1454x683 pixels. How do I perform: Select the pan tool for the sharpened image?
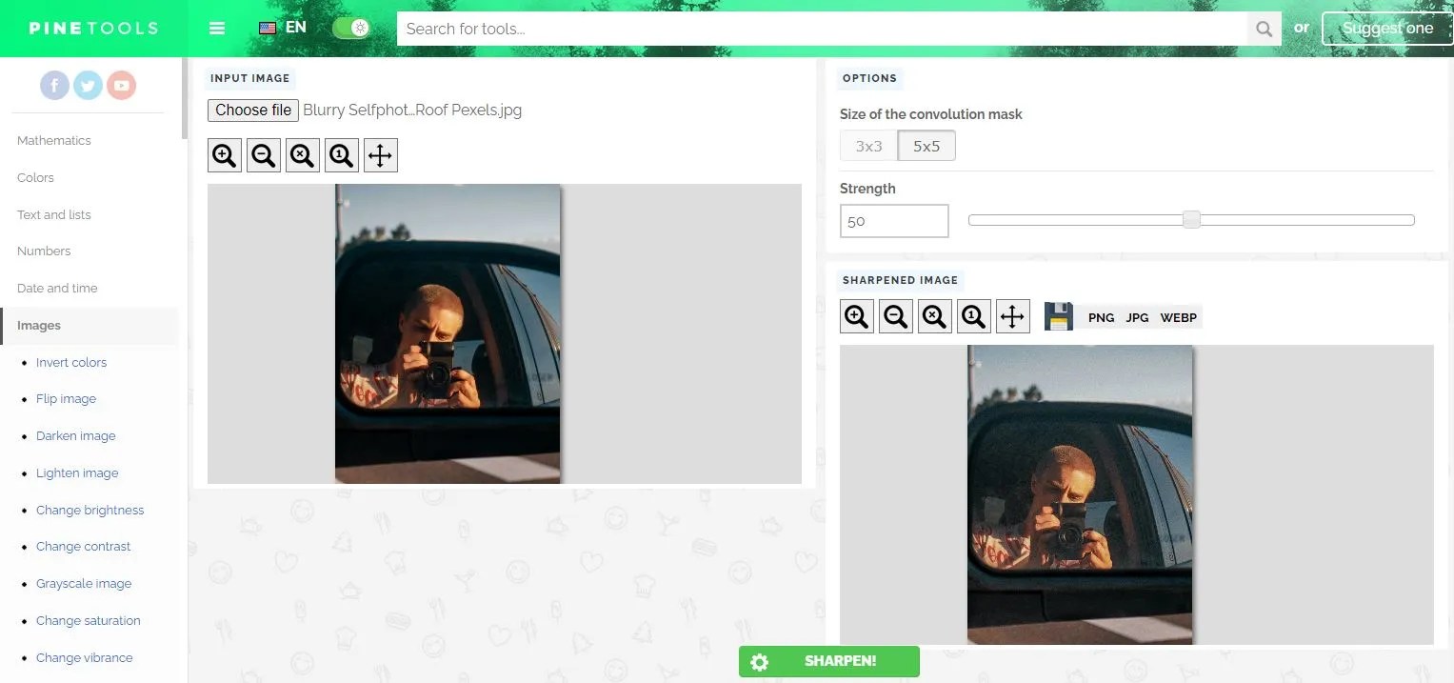(x=1012, y=315)
